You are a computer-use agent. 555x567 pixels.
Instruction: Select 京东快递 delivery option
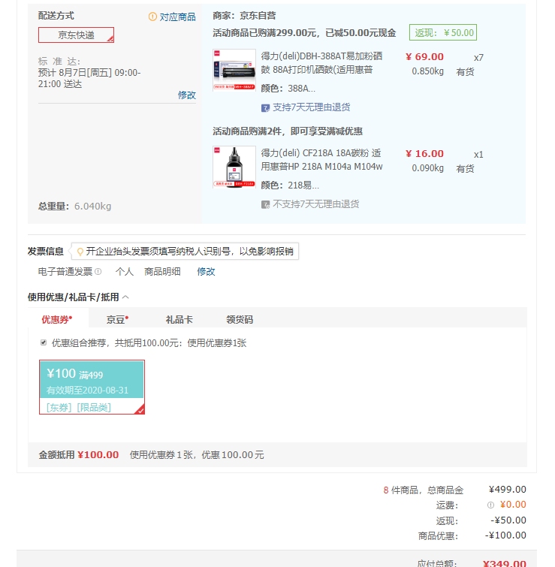coord(77,35)
